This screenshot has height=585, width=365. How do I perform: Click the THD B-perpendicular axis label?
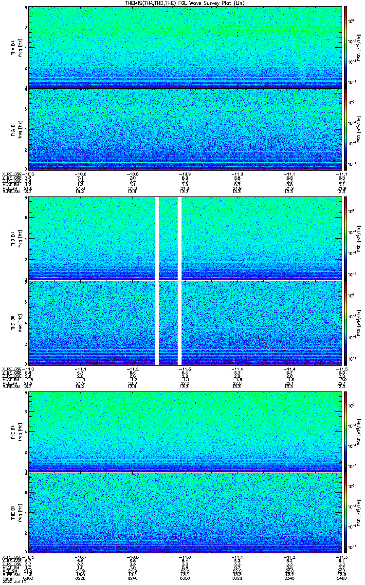tap(14, 239)
